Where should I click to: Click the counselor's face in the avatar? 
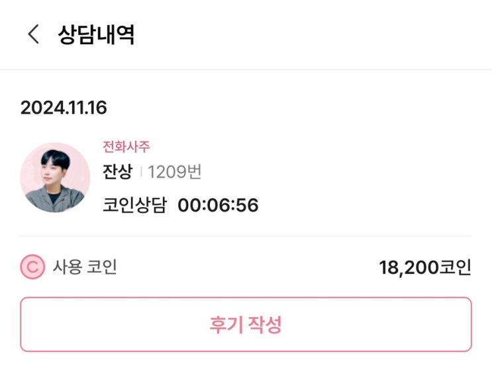click(x=53, y=166)
